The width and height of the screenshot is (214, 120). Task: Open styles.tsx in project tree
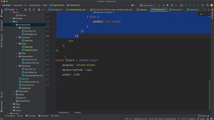[26, 88]
